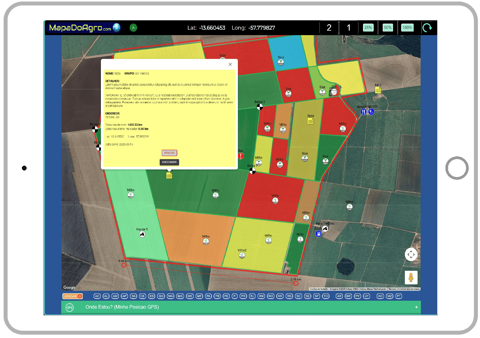Screen dimensions: 480x338
Task: Expand the Onde Estou GPS panel
Action: point(416,307)
